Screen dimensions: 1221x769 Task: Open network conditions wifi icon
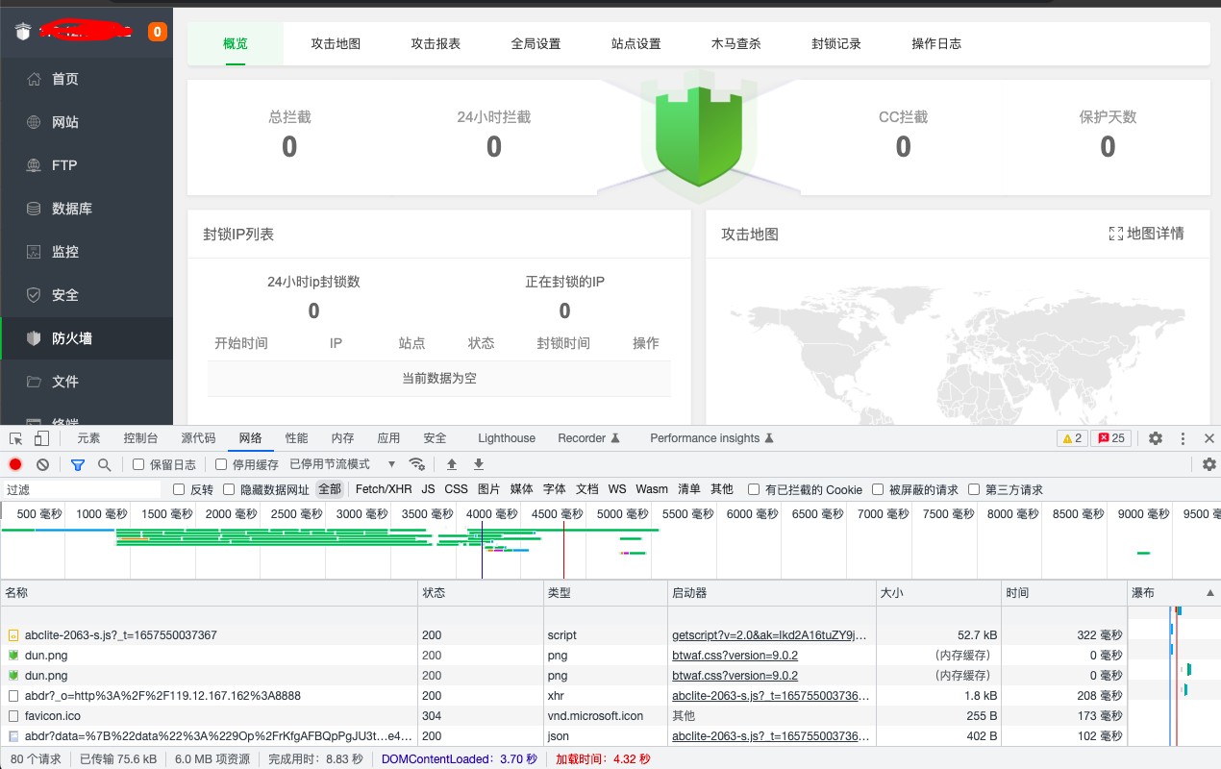coord(417,464)
